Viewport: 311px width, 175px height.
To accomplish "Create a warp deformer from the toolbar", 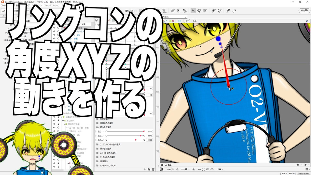I will 173,11.
